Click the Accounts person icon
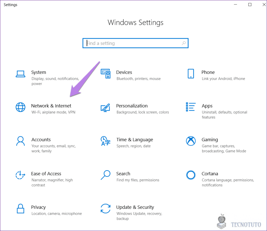Viewport: 267px width, 231px height. point(21,141)
